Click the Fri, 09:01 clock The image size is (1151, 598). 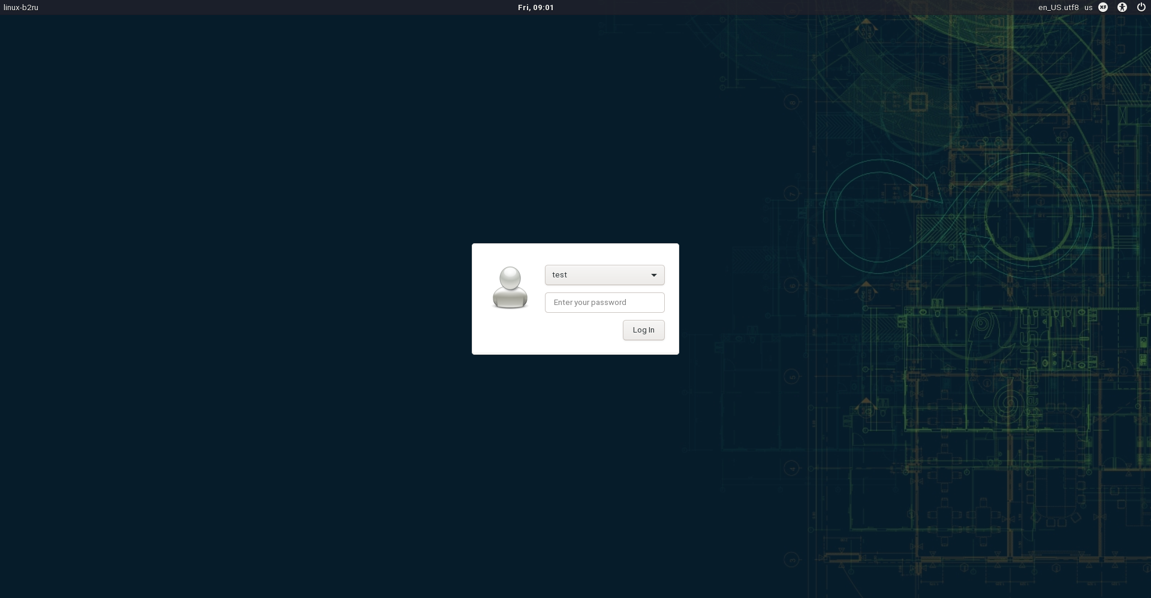[x=535, y=8]
